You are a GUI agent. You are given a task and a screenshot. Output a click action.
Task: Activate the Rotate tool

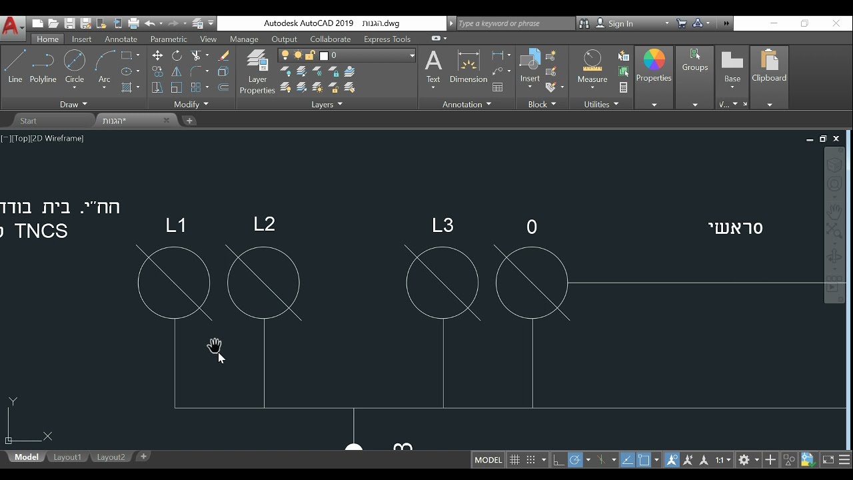click(177, 55)
